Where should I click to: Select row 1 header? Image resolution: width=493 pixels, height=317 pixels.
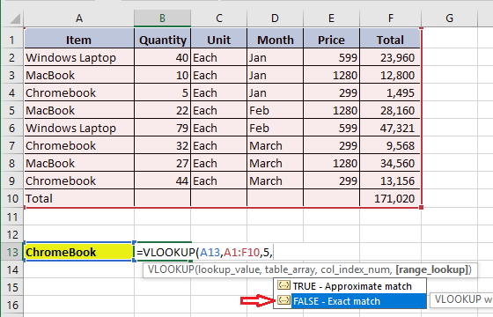12,40
